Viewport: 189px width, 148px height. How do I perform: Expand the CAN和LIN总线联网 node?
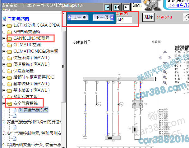[x=4, y=38]
